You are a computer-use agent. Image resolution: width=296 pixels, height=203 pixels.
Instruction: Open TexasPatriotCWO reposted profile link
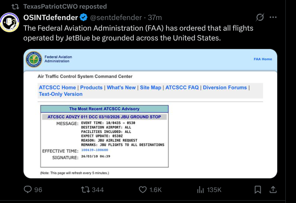pos(65,6)
